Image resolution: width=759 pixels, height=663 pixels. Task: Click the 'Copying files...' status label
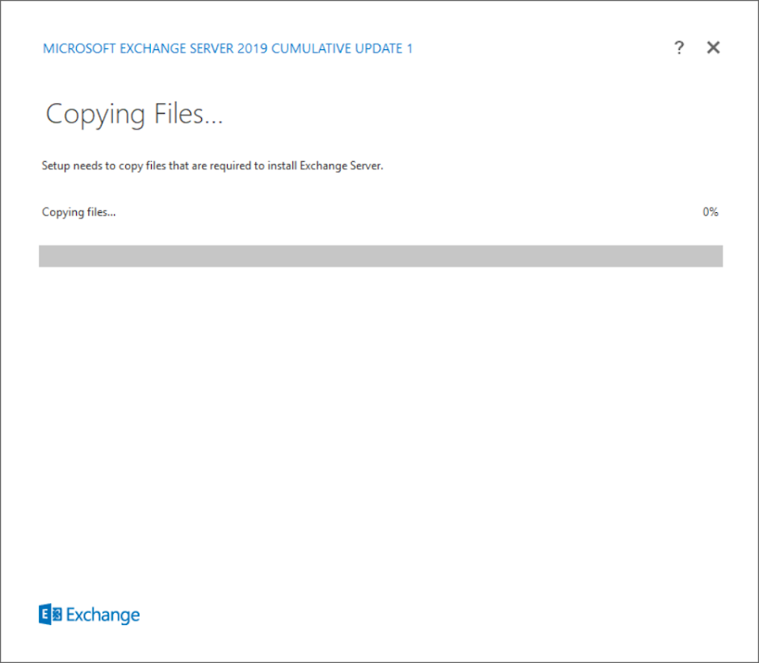tap(79, 212)
